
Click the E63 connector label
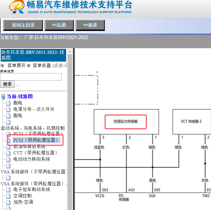click(x=105, y=190)
